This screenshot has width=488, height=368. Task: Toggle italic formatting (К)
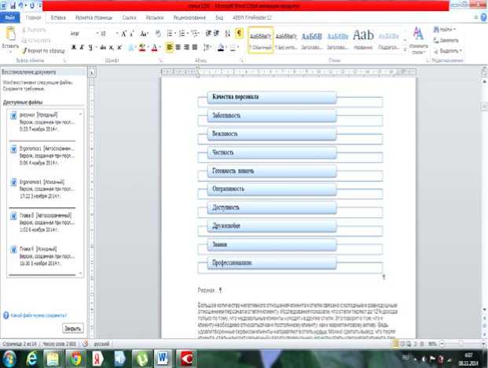pos(81,47)
